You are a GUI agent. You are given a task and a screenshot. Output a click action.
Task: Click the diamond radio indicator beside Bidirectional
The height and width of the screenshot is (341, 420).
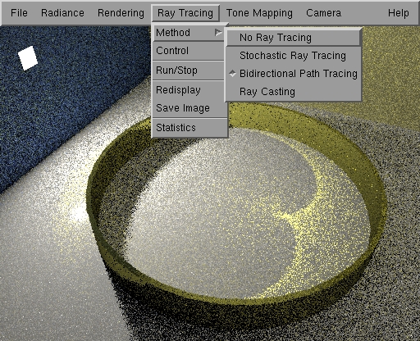click(232, 74)
